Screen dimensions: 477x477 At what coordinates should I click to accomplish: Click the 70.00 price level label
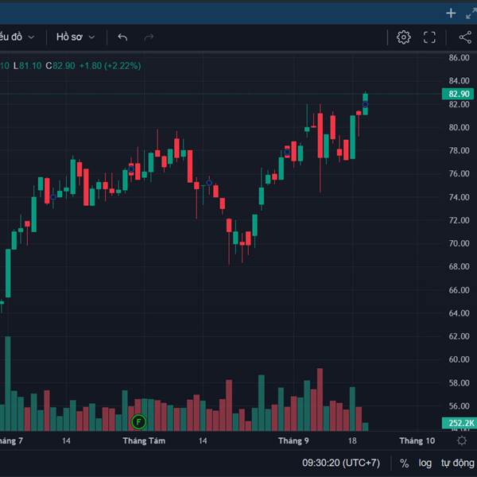tap(459, 243)
